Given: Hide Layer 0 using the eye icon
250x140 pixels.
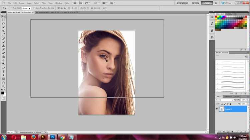Looking at the screenshot, I should (x=217, y=109).
